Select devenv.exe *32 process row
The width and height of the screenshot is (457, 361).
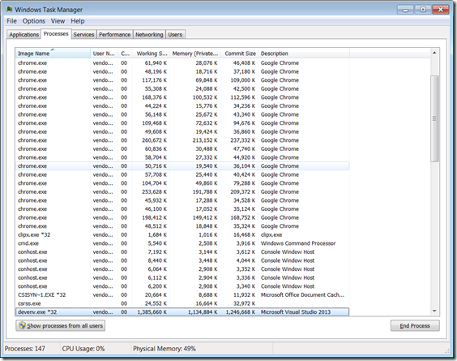[182, 312]
